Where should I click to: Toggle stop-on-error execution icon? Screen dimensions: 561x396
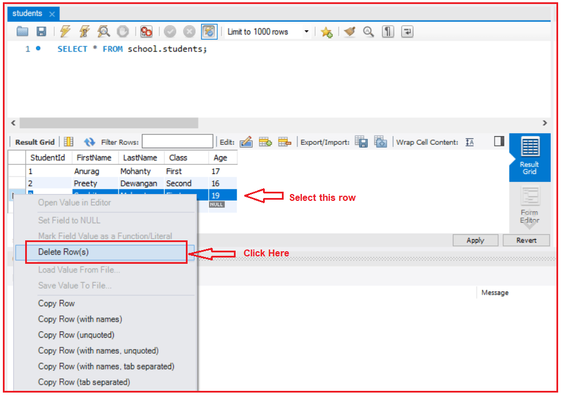click(x=146, y=31)
